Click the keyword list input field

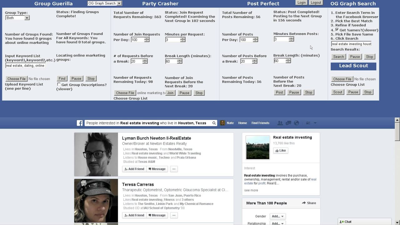(x=25, y=66)
